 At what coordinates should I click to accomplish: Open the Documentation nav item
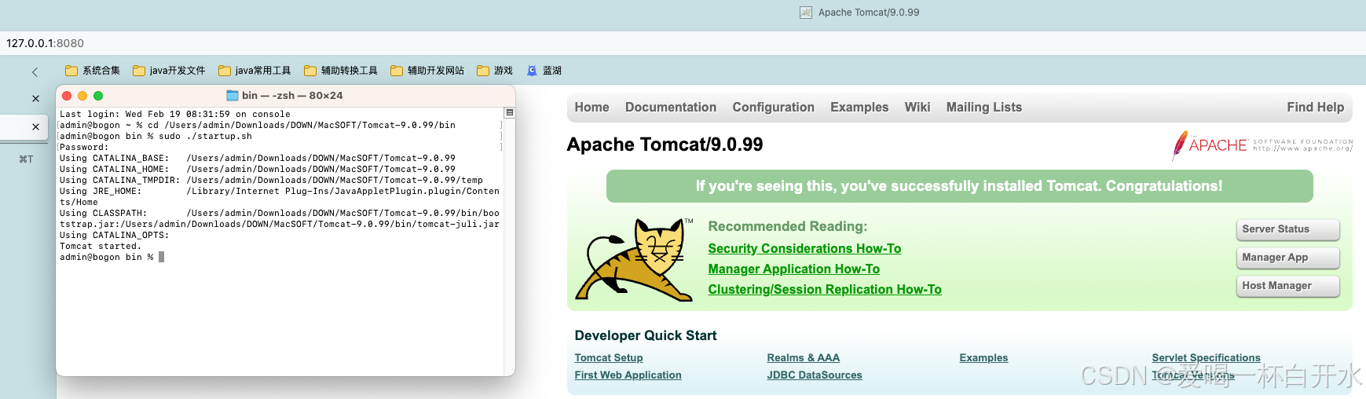pyautogui.click(x=671, y=108)
